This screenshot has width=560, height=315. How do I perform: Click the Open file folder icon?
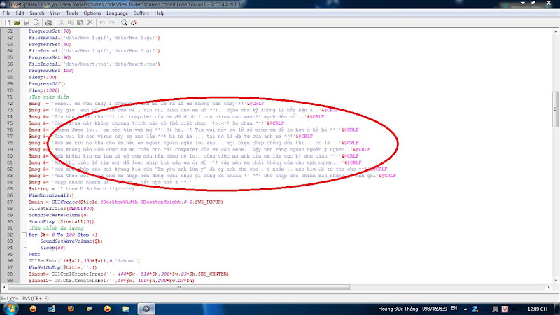point(15,22)
